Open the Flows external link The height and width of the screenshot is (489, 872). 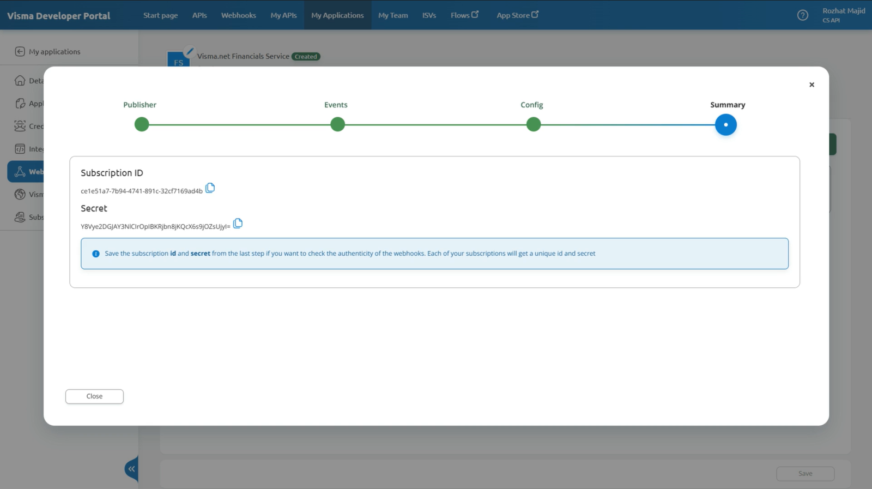point(464,15)
